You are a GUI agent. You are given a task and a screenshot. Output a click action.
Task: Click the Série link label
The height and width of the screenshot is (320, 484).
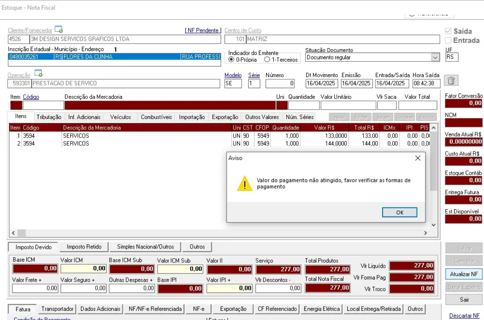coord(254,75)
